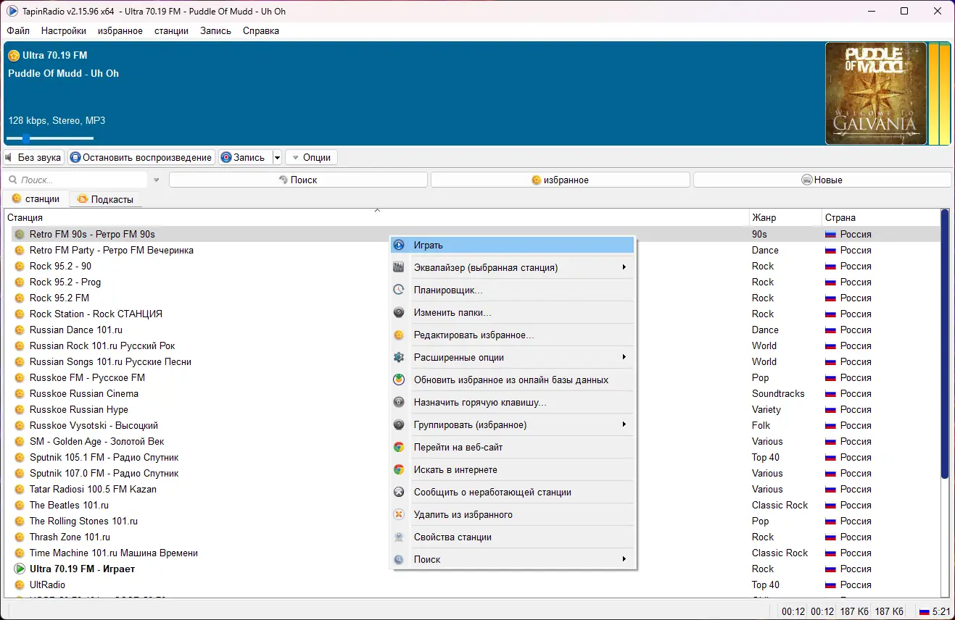
Task: Choose Редактировать избранное in the context menu
Action: (x=513, y=335)
